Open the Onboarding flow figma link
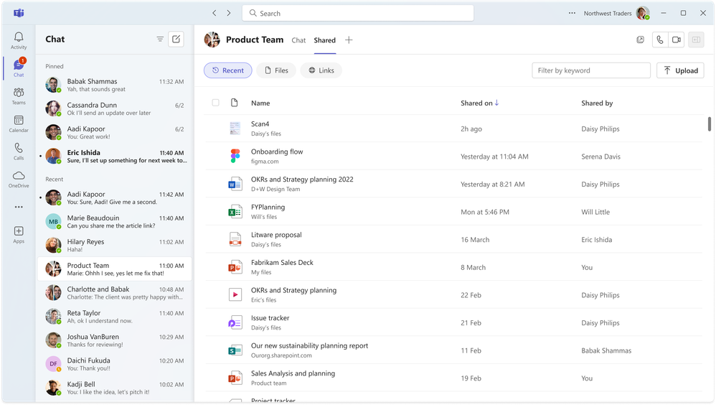 point(277,152)
